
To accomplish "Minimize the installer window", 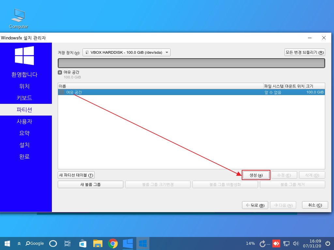I will [x=310, y=38].
